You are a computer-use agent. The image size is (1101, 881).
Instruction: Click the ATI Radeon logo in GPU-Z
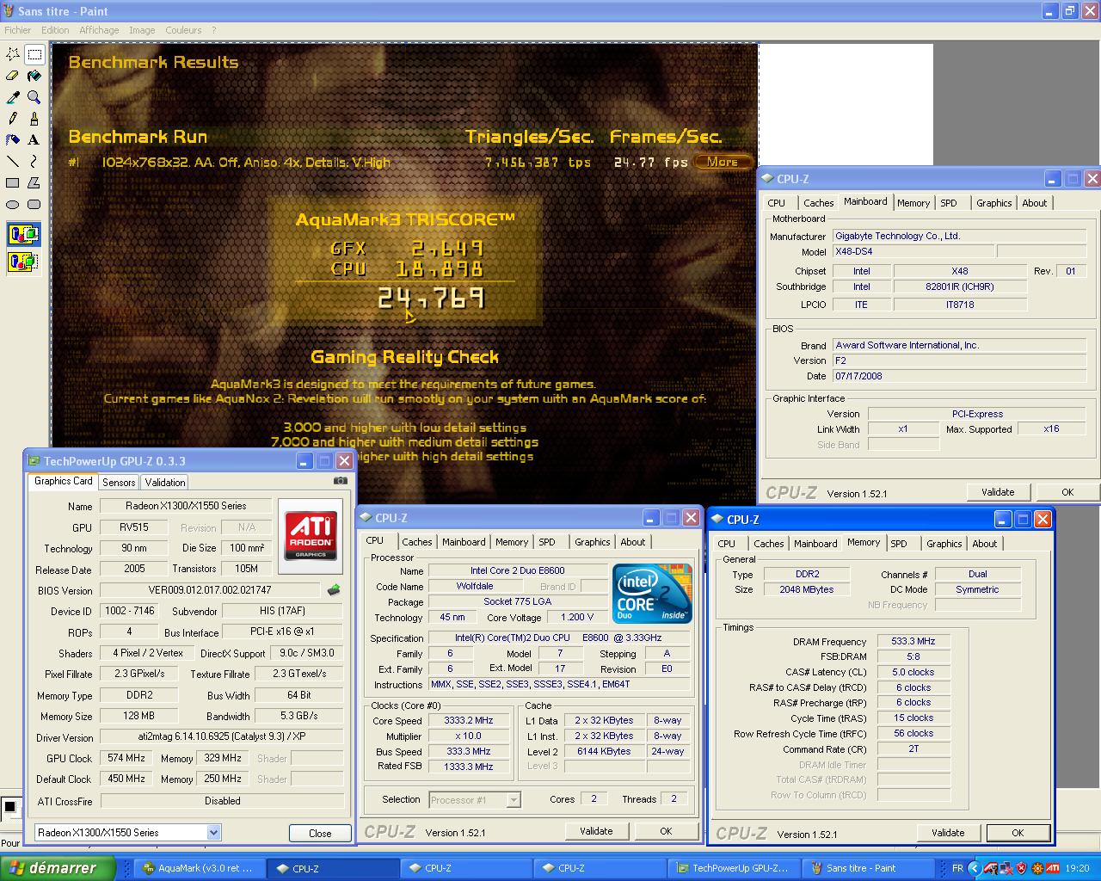tap(311, 536)
